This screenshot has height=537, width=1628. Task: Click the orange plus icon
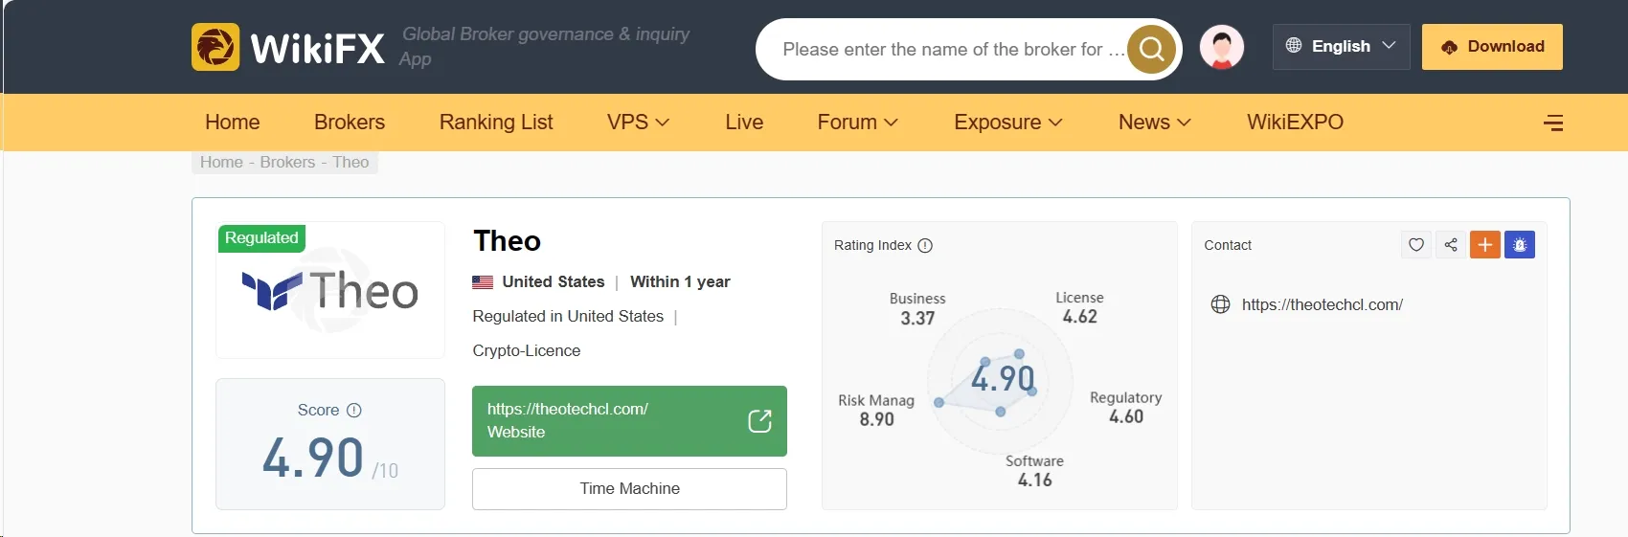(1485, 245)
